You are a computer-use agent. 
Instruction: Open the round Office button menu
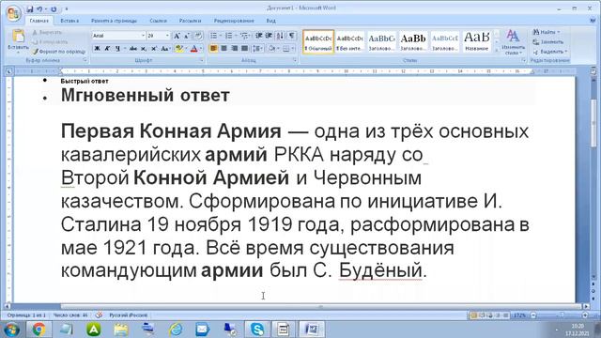coord(13,14)
